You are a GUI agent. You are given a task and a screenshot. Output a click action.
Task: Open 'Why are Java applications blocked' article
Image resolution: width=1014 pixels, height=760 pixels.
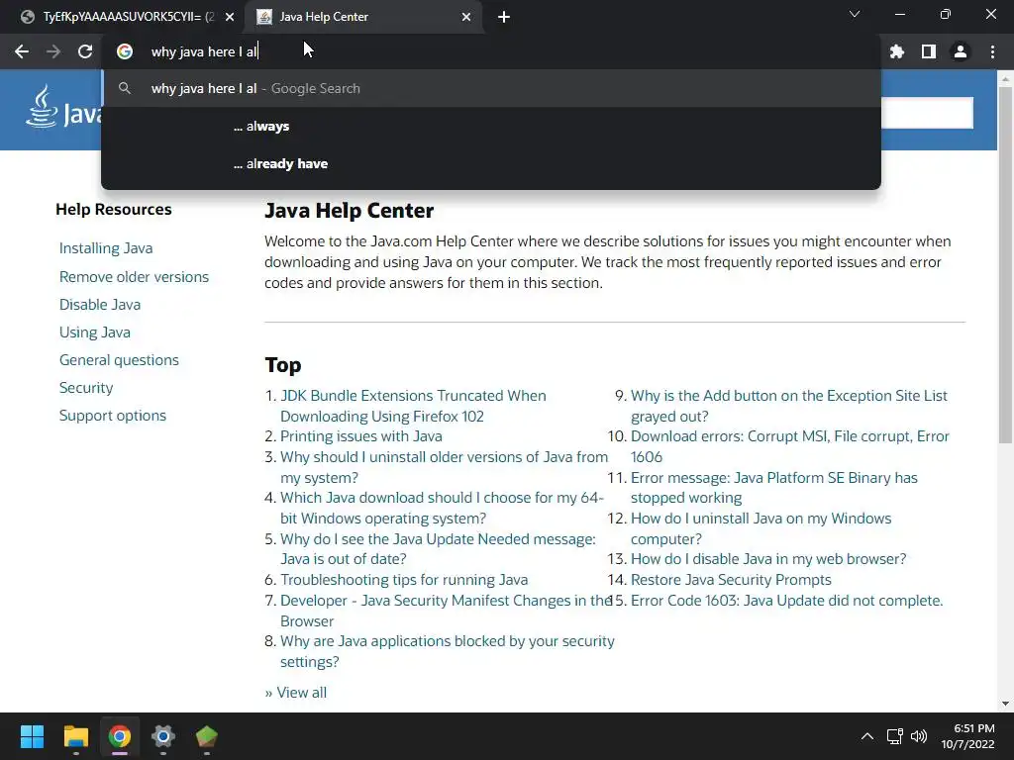[x=447, y=651]
